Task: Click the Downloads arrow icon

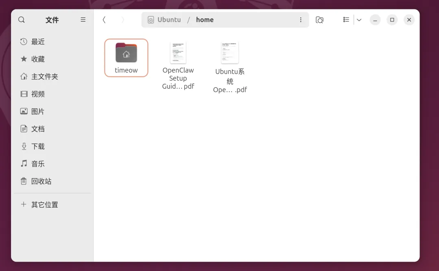Action: 24,146
